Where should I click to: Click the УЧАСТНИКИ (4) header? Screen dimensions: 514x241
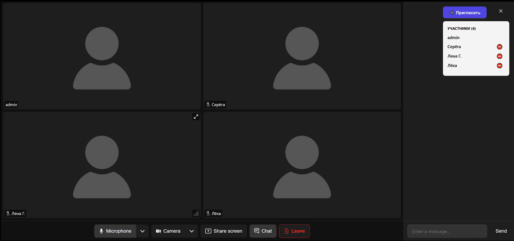point(461,29)
